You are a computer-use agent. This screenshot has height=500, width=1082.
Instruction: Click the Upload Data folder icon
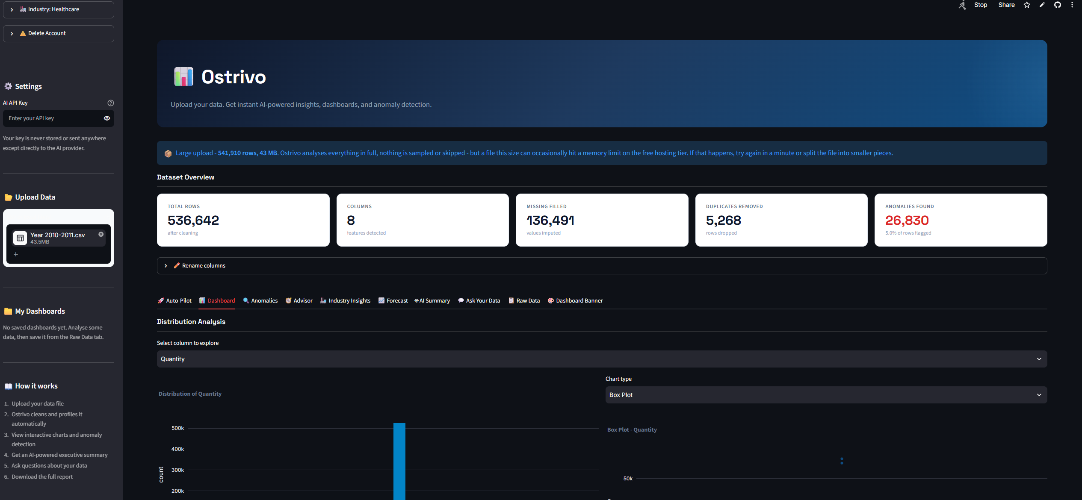pyautogui.click(x=8, y=197)
